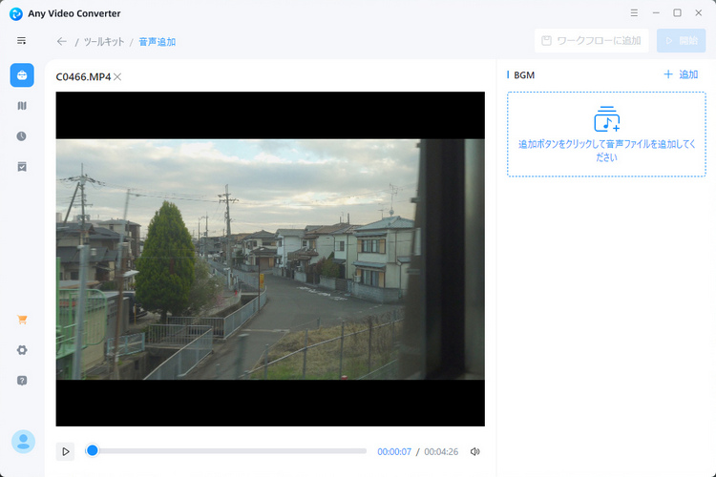The image size is (716, 477).
Task: Minimize the Any Video Converter window
Action: coord(656,12)
